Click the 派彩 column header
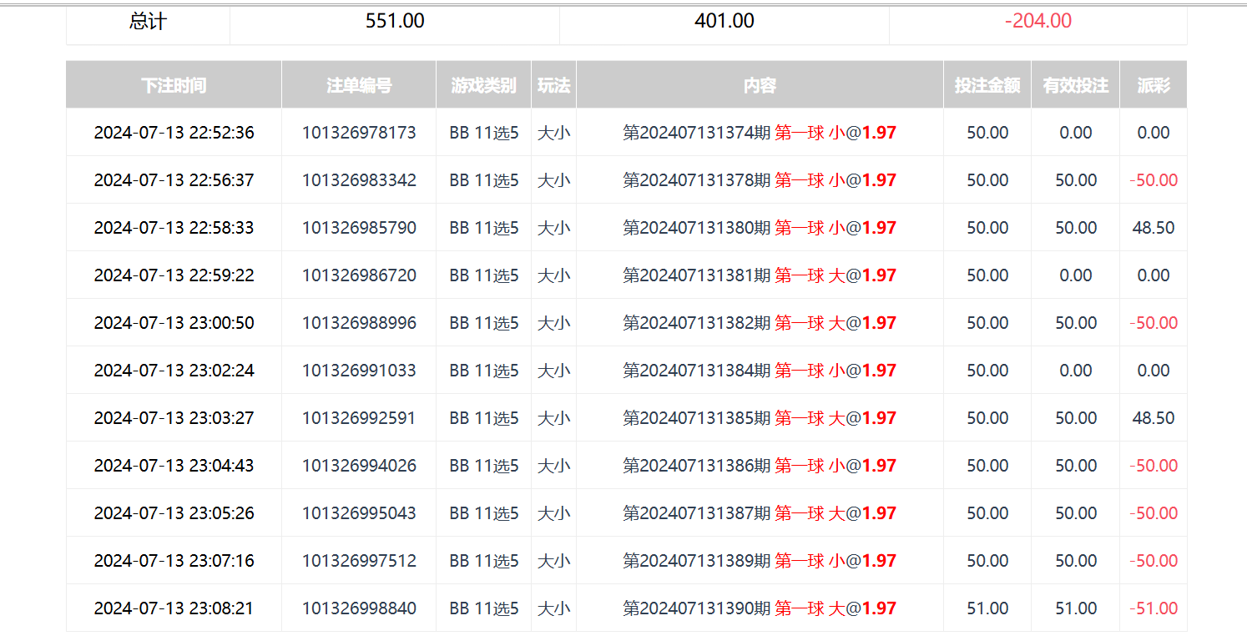Viewport: 1247px width, 641px height. 1153,85
